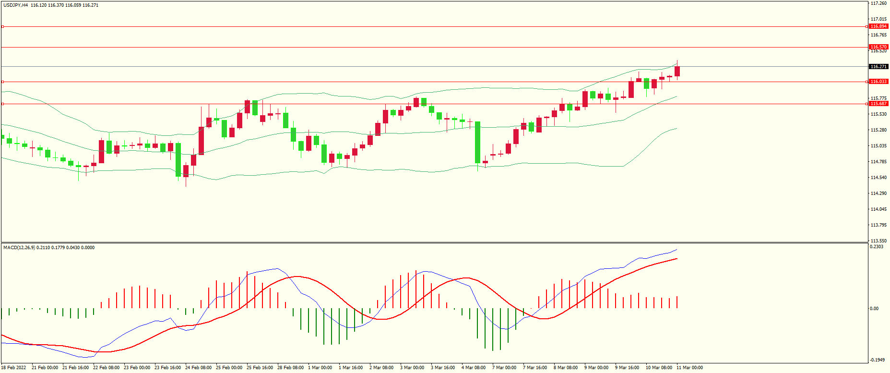Viewport: 890px width, 373px height.
Task: Click the MACD(12,26,9) indicator label
Action: 19,248
